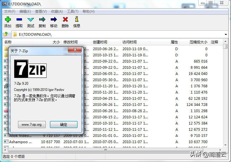Sort by the 修改时间 column header
Screen dimensions: 231x162
pos(76,42)
